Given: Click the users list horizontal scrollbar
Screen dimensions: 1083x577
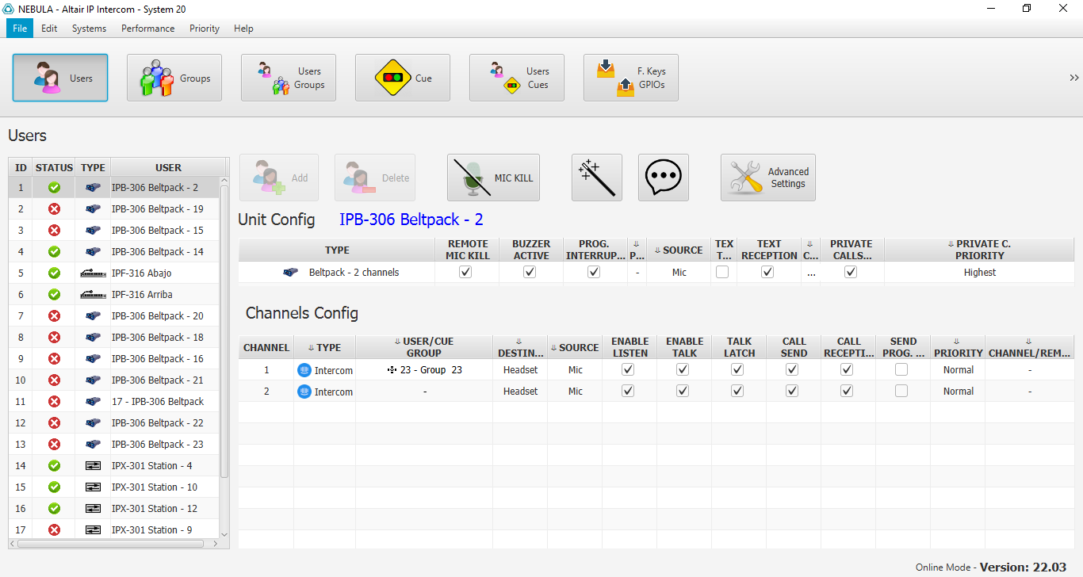Looking at the screenshot, I should tap(110, 544).
